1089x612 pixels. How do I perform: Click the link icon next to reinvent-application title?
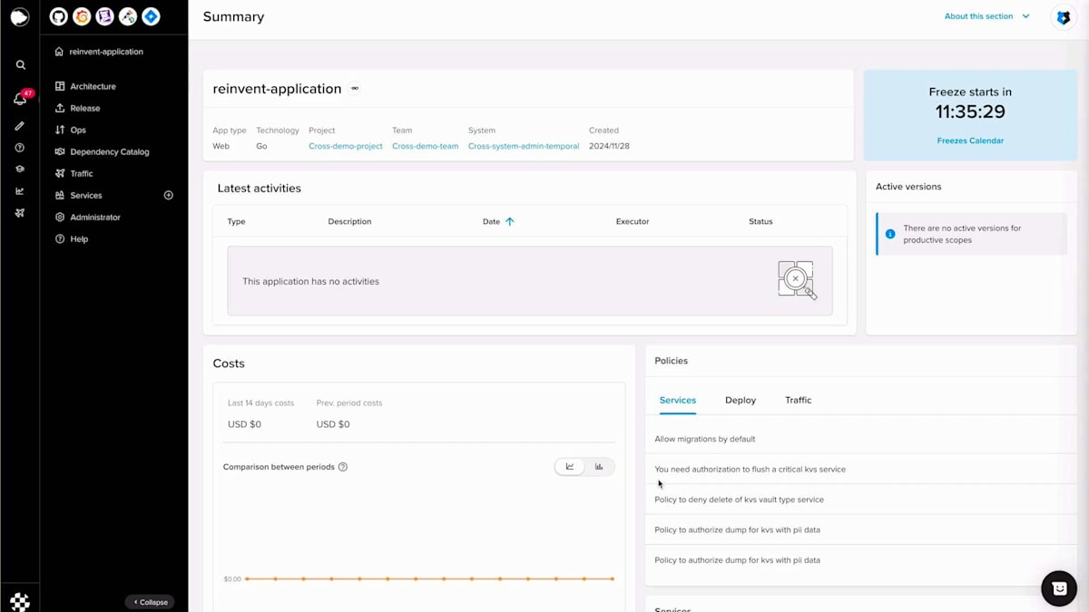click(x=355, y=89)
